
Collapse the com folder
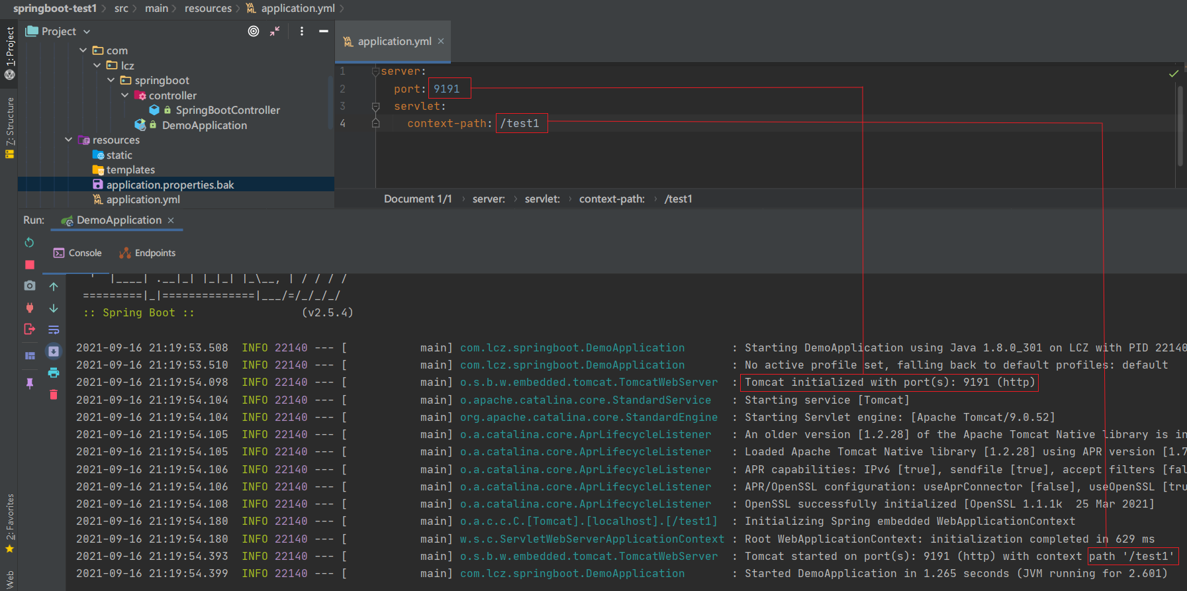pos(83,50)
